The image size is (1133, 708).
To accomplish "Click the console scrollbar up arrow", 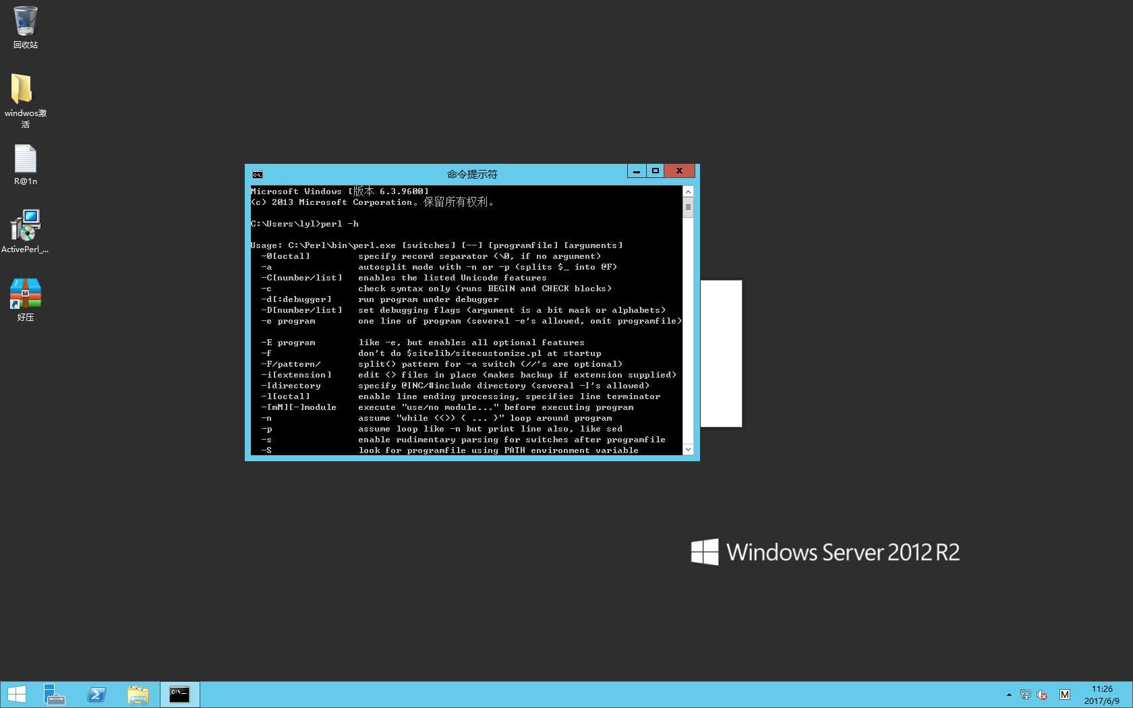I will (688, 191).
